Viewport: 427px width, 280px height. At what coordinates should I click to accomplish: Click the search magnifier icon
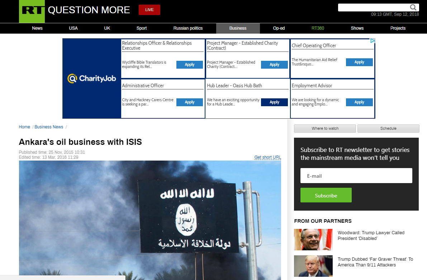point(413,8)
